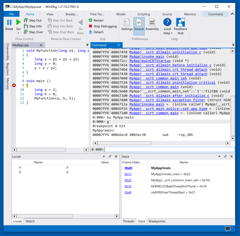Open the Feedback Hub icon
The height and width of the screenshot is (236, 240).
point(180,23)
